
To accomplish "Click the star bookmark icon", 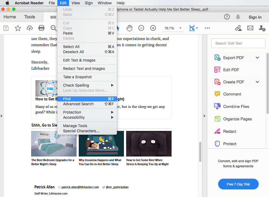I will pos(18,28).
